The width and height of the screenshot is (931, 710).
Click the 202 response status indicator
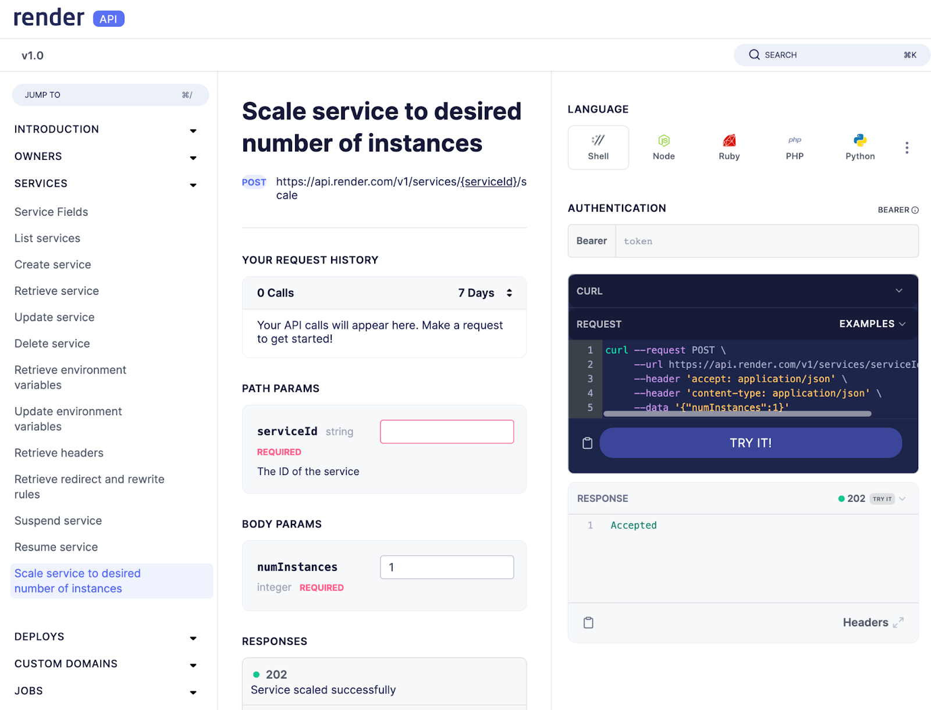[851, 498]
